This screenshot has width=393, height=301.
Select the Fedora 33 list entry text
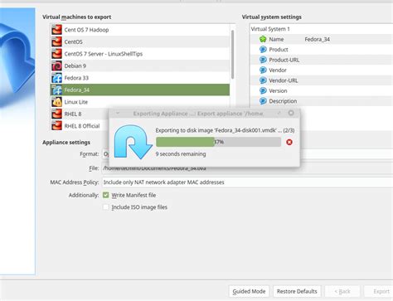click(76, 78)
